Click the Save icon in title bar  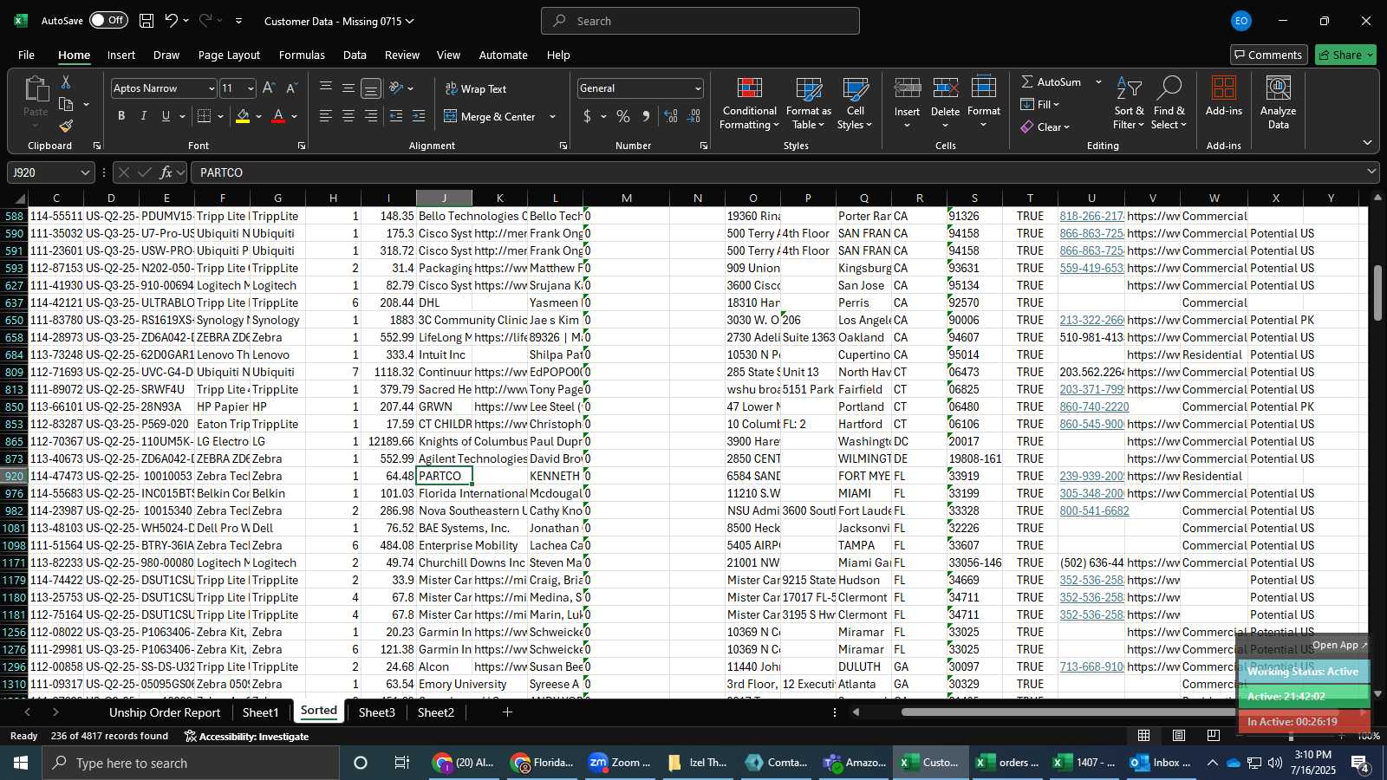coord(147,21)
